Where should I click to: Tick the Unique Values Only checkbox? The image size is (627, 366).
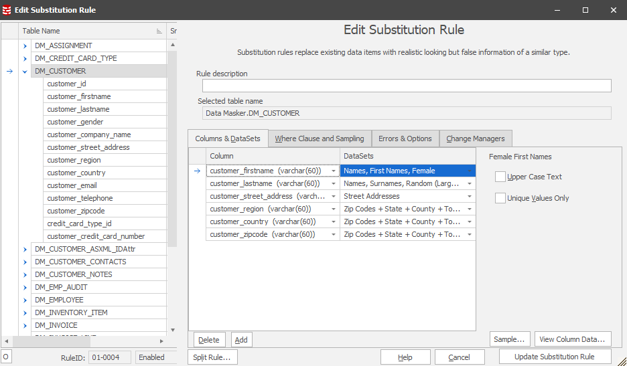[x=500, y=198]
